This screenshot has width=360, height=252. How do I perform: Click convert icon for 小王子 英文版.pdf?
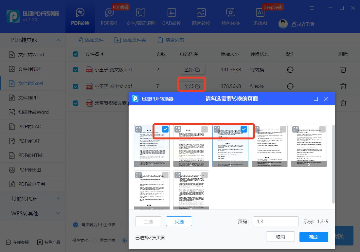point(290,69)
